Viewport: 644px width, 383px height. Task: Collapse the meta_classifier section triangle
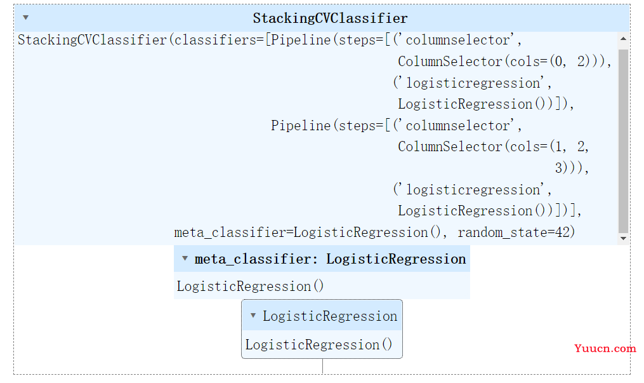185,259
